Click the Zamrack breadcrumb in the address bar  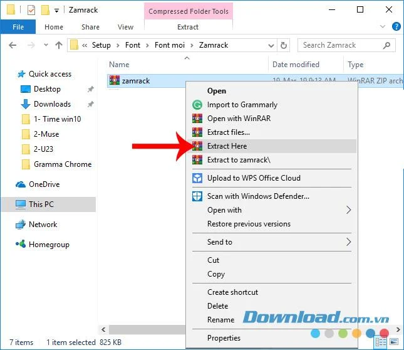[214, 45]
